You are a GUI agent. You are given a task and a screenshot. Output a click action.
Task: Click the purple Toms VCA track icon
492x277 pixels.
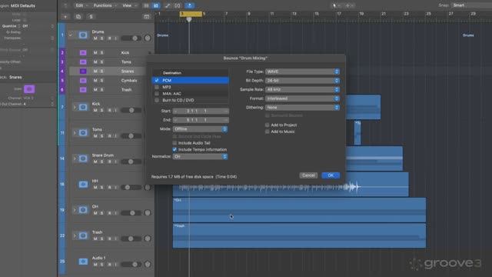83,62
